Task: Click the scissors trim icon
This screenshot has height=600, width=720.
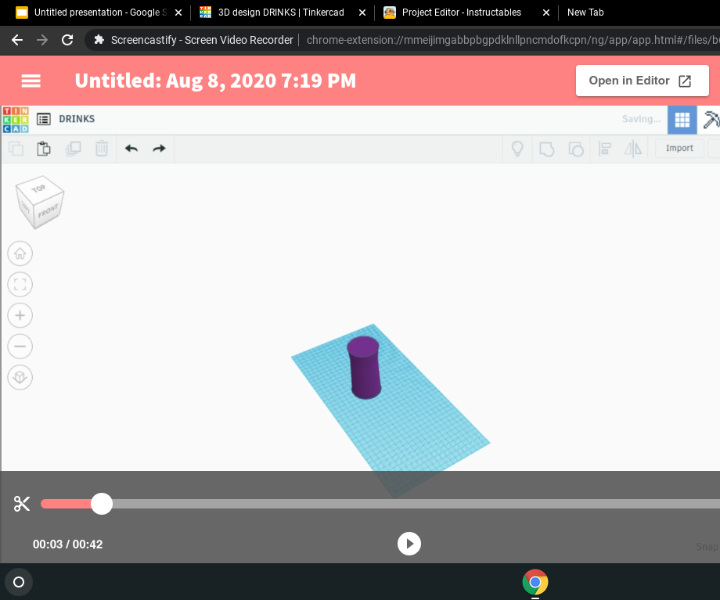Action: click(x=22, y=504)
